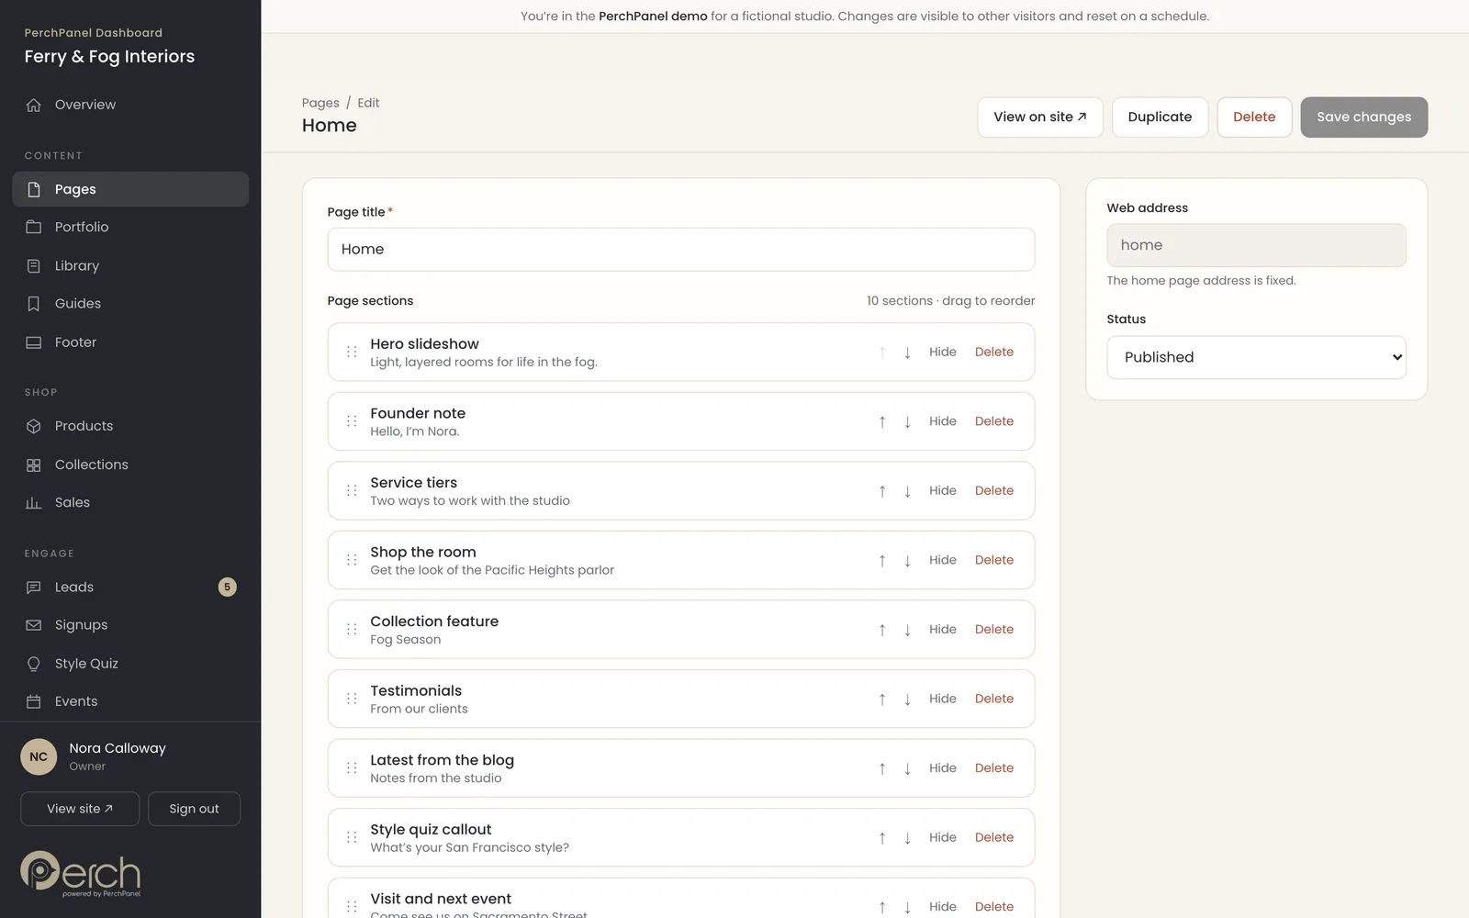Open View on site link
Image resolution: width=1469 pixels, height=918 pixels.
pyautogui.click(x=1040, y=118)
